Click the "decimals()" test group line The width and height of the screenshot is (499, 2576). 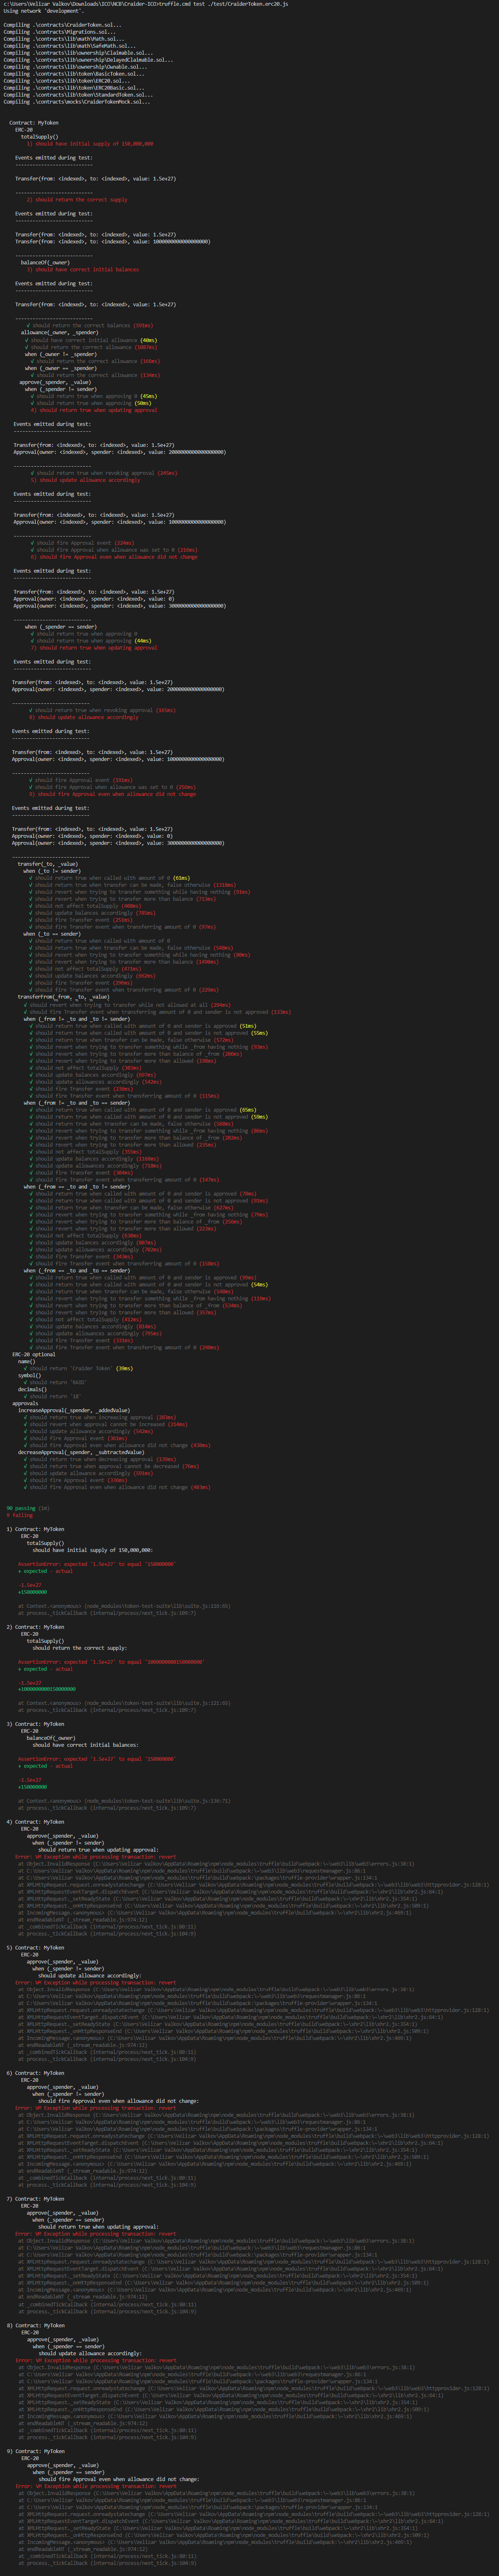pyautogui.click(x=32, y=1389)
